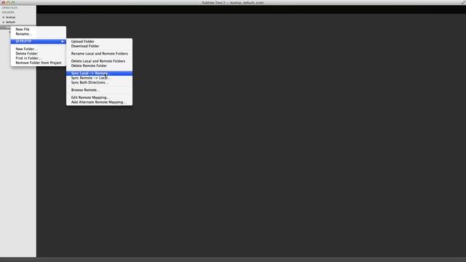Expand the levelup folder triangle
The height and width of the screenshot is (262, 466).
[x=4, y=17]
